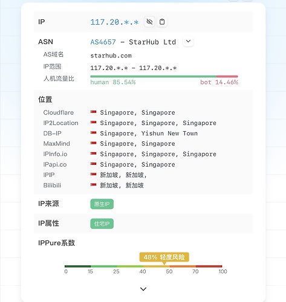Click the Singapore flag in the Bilibili row
286x302 pixels.
(93, 184)
